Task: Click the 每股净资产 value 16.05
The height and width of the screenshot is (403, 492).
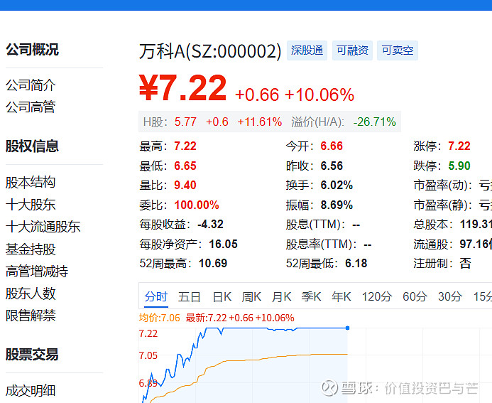Action: pyautogui.click(x=223, y=244)
